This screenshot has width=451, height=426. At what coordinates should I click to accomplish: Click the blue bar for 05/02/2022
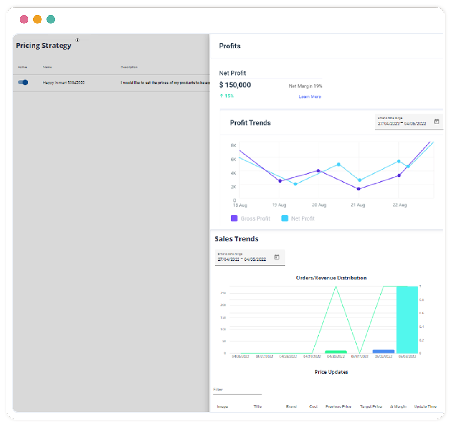click(x=383, y=352)
